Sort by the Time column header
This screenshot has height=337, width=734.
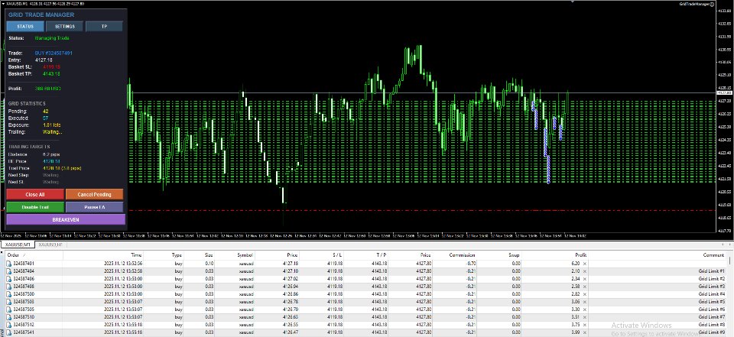pyautogui.click(x=136, y=255)
